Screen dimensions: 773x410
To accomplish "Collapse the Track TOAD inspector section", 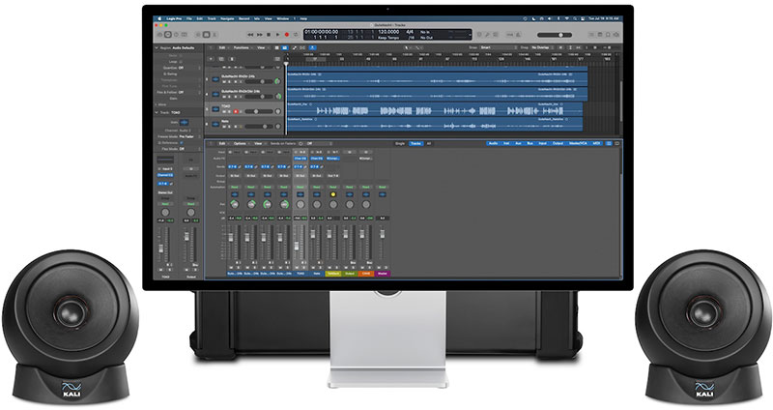I will 157,112.
